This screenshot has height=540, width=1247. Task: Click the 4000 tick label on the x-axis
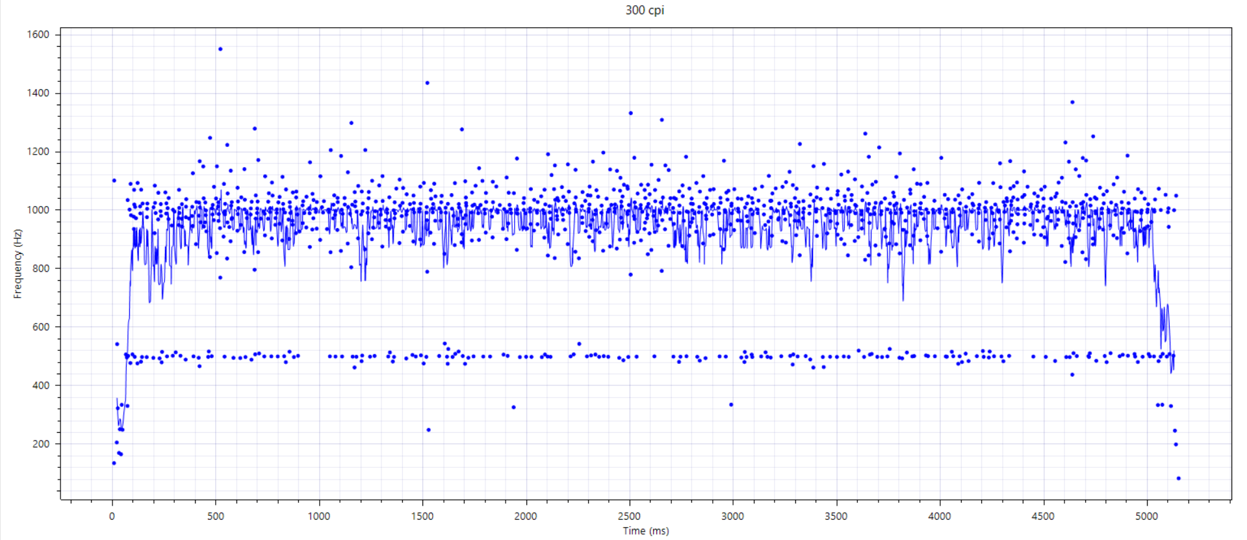tap(939, 516)
